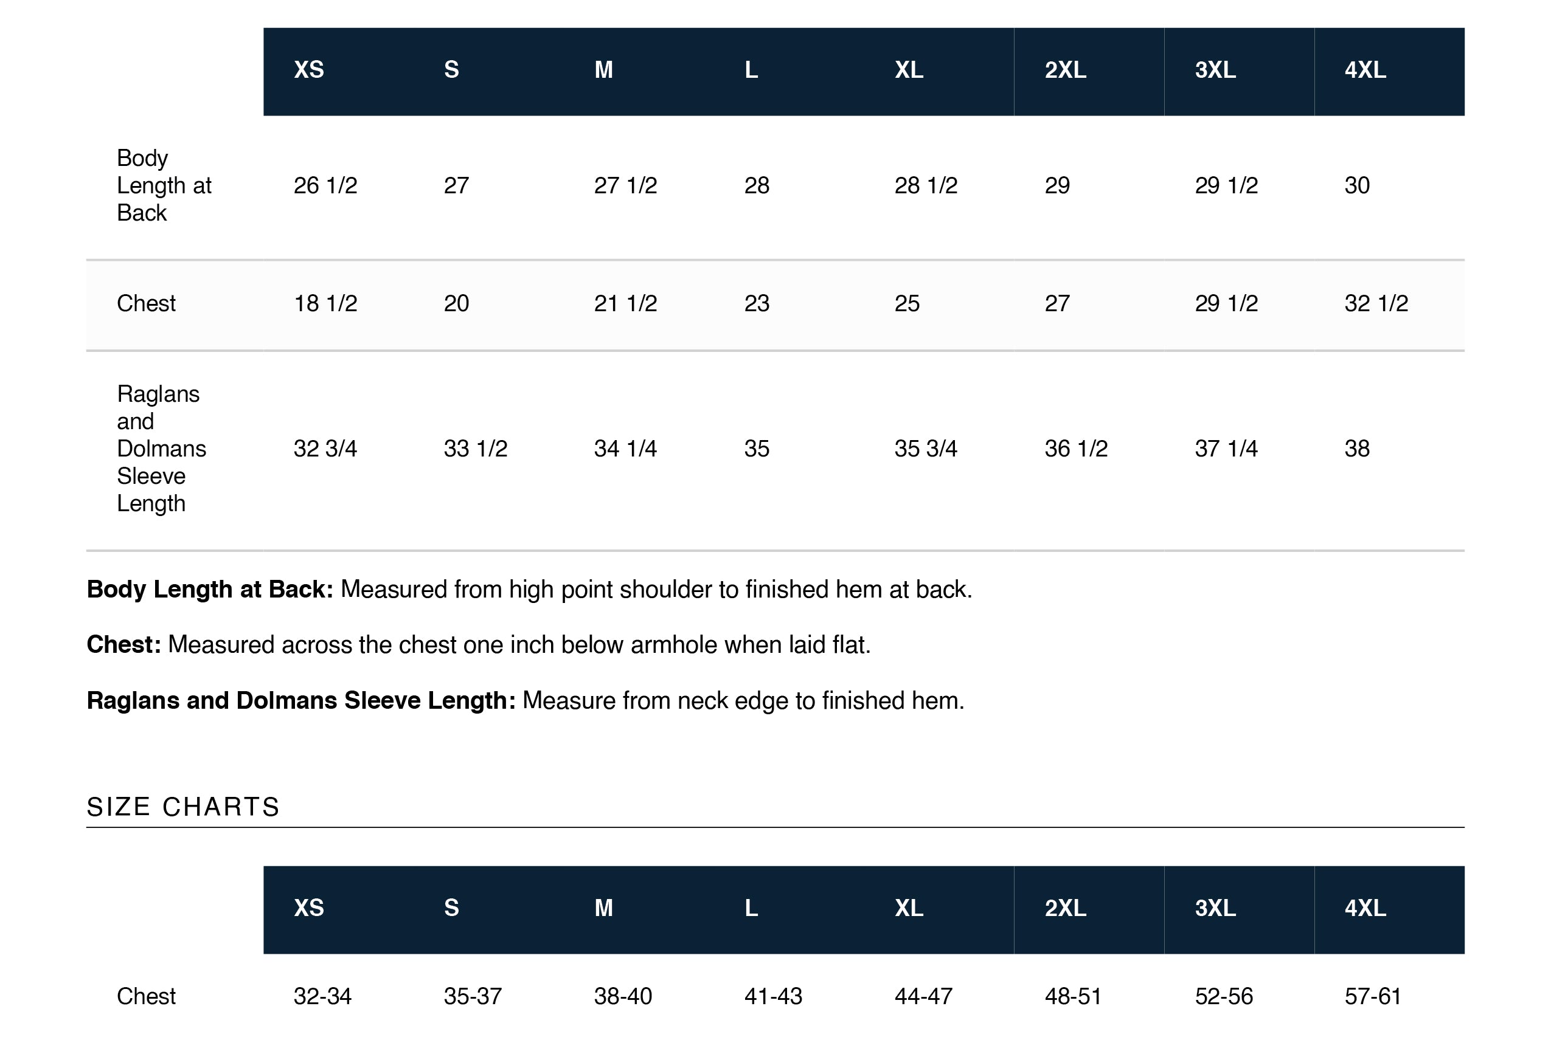The width and height of the screenshot is (1551, 1037).
Task: Select body length value 26 1/2
Action: click(x=325, y=185)
